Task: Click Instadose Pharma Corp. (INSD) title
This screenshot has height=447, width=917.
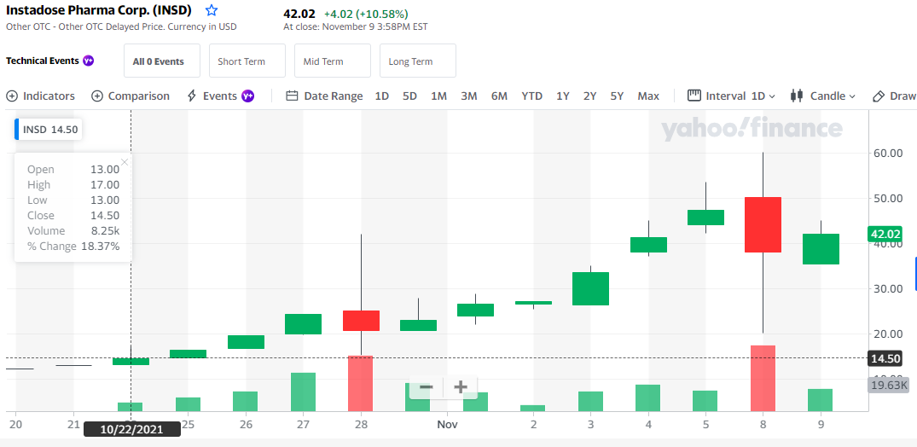Action: pyautogui.click(x=99, y=10)
